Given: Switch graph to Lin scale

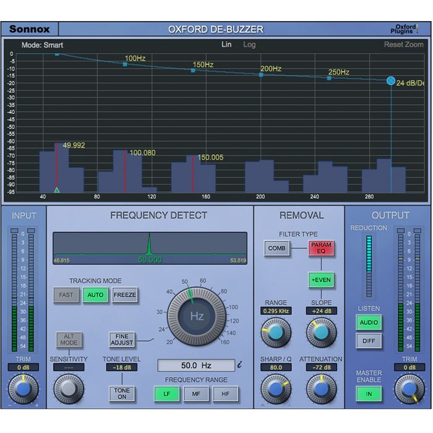Looking at the screenshot, I should [x=226, y=45].
